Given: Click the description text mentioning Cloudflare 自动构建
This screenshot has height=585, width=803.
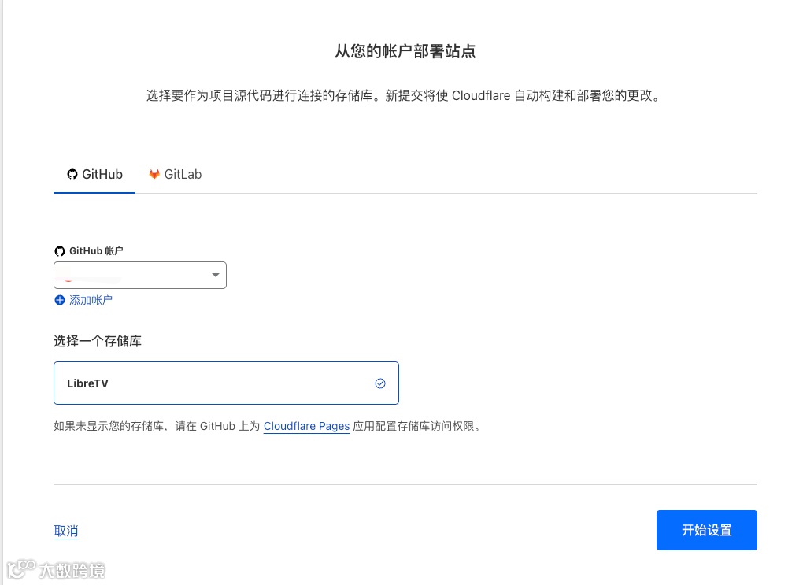Looking at the screenshot, I should pyautogui.click(x=405, y=96).
